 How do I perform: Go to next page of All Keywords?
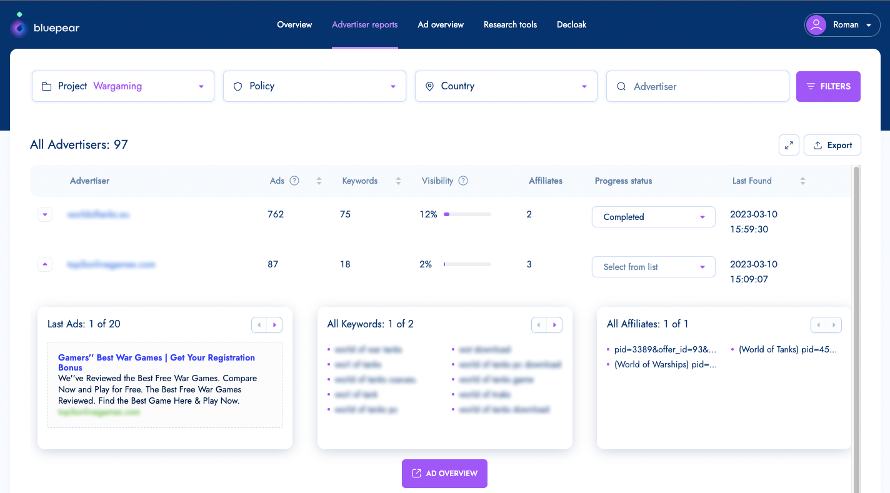[x=554, y=325]
